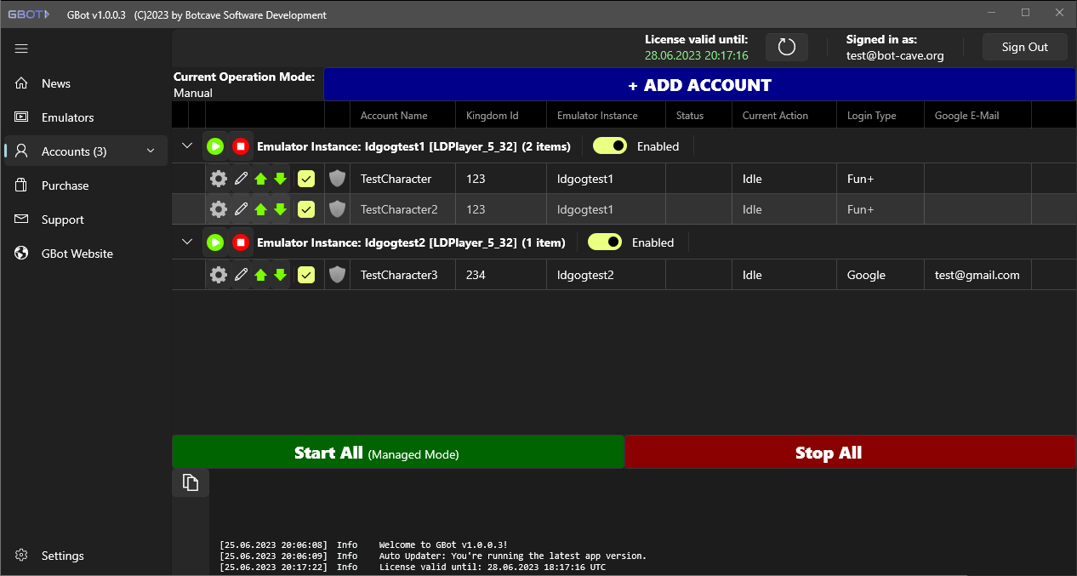Toggle Enabled switch for ldgogtest2

coord(605,242)
